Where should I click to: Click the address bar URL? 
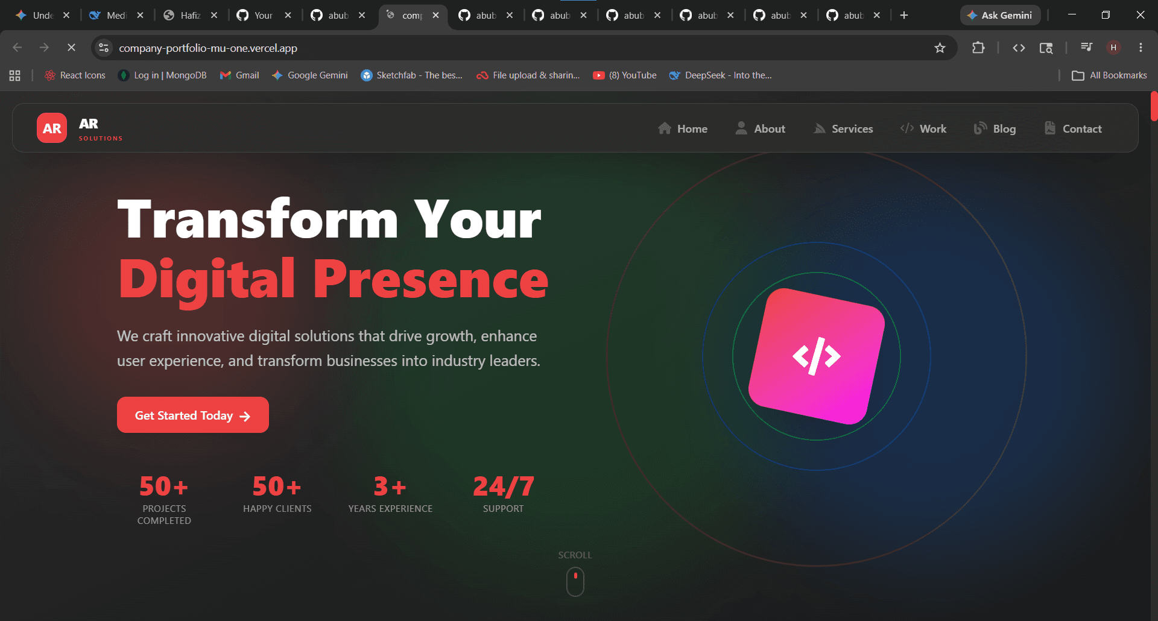pyautogui.click(x=208, y=48)
